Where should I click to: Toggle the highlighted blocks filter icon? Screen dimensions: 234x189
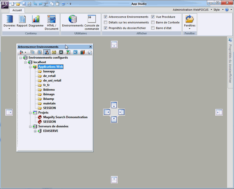[47, 52]
